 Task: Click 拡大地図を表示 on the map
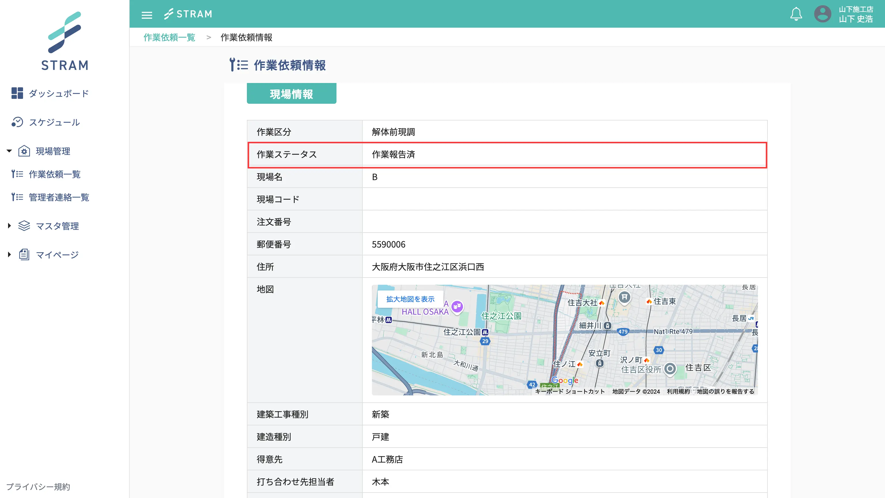coord(410,299)
